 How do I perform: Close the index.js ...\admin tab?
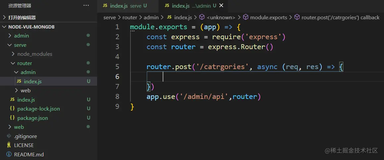[221, 5]
